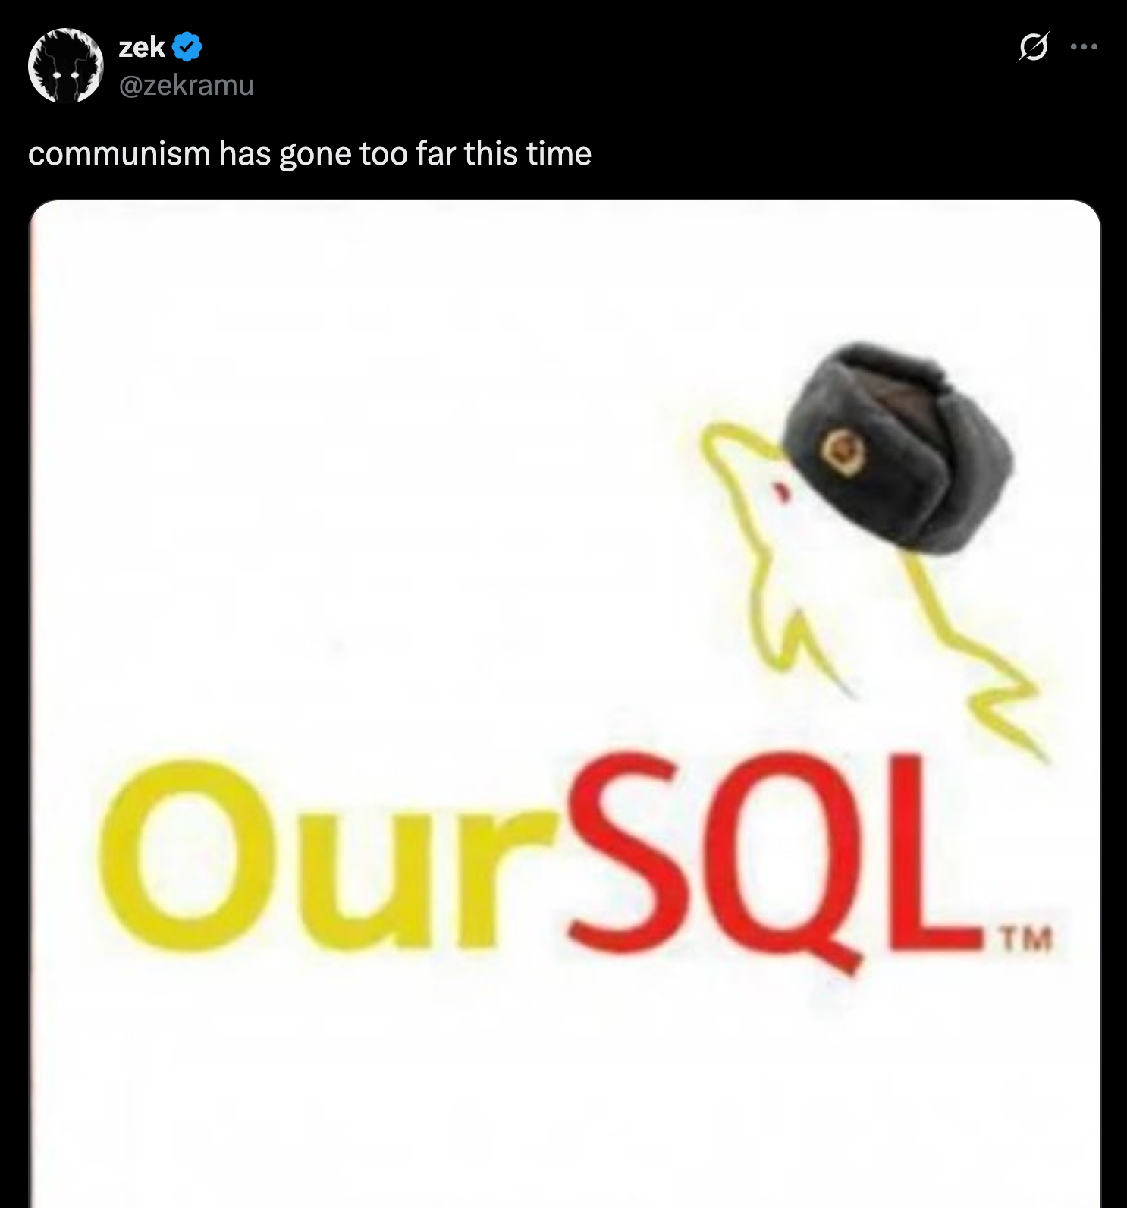
Task: Click the ushanka hat on the dolphin
Action: 899,447
